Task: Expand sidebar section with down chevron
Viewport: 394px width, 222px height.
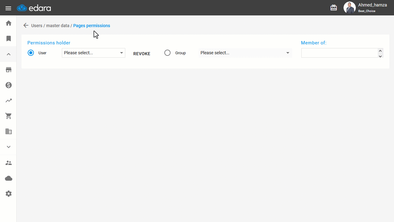Action: pos(9,147)
